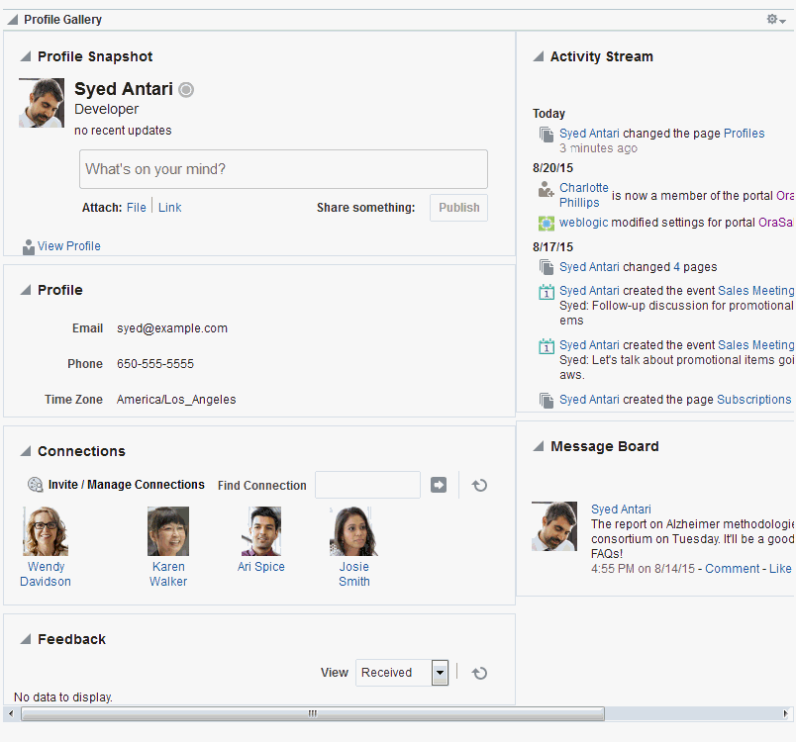Open Ari Spice's profile link
796x742 pixels.
click(x=261, y=567)
